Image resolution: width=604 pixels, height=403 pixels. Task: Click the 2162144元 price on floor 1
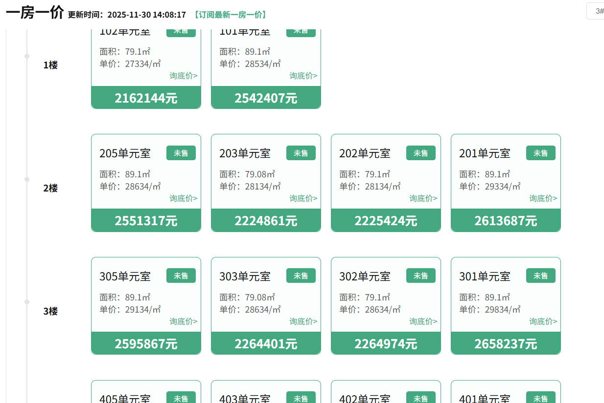(x=146, y=98)
